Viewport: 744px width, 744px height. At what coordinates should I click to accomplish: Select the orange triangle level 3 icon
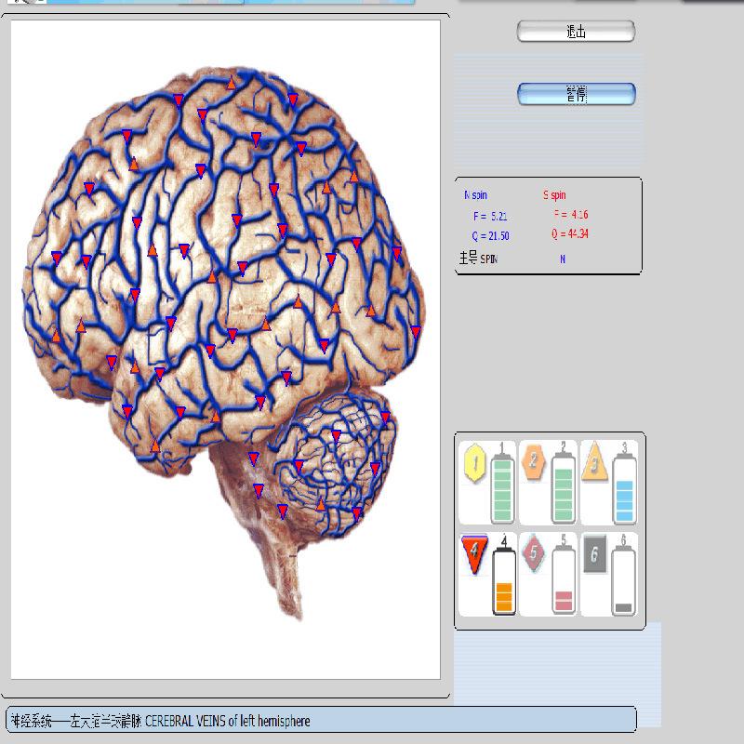point(593,462)
